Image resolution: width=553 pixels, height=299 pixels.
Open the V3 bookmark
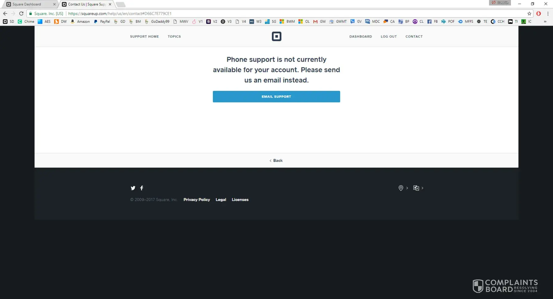pyautogui.click(x=226, y=21)
